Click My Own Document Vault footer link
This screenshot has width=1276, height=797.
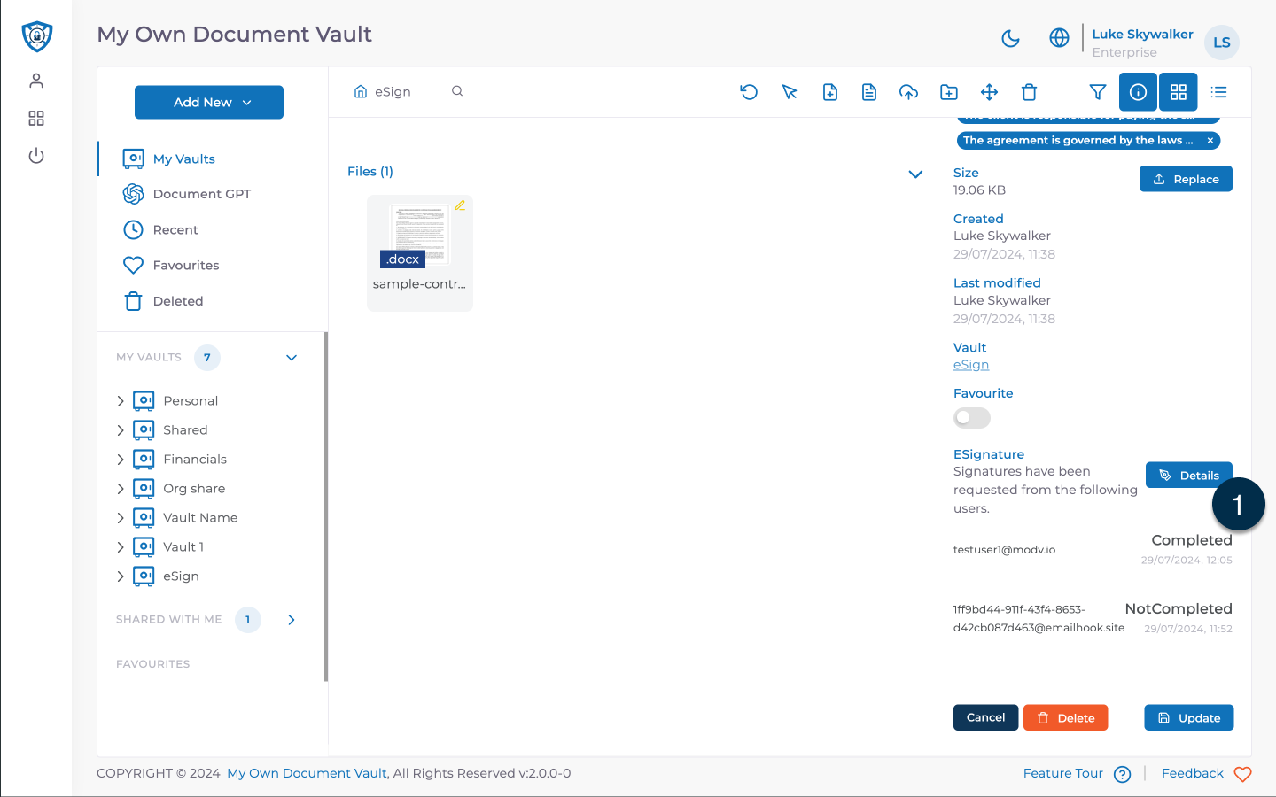pos(307,773)
